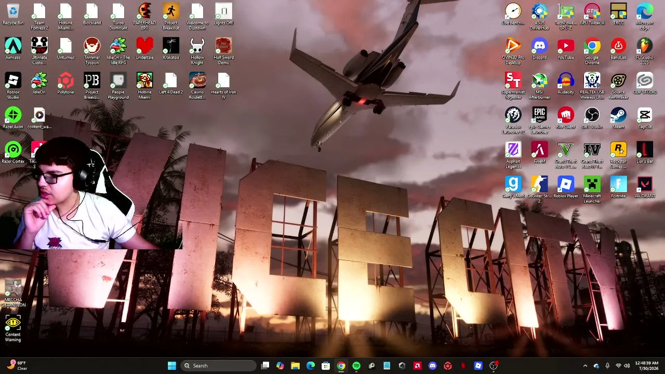This screenshot has height=374, width=665.
Task: Open MSI Afterburner desktop shortcut
Action: click(539, 86)
